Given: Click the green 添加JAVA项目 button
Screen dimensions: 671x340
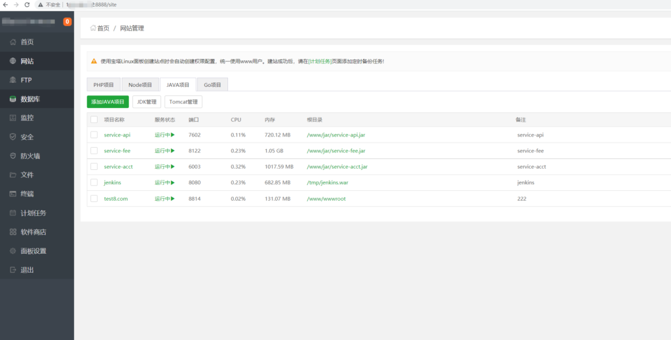Looking at the screenshot, I should click(x=108, y=101).
